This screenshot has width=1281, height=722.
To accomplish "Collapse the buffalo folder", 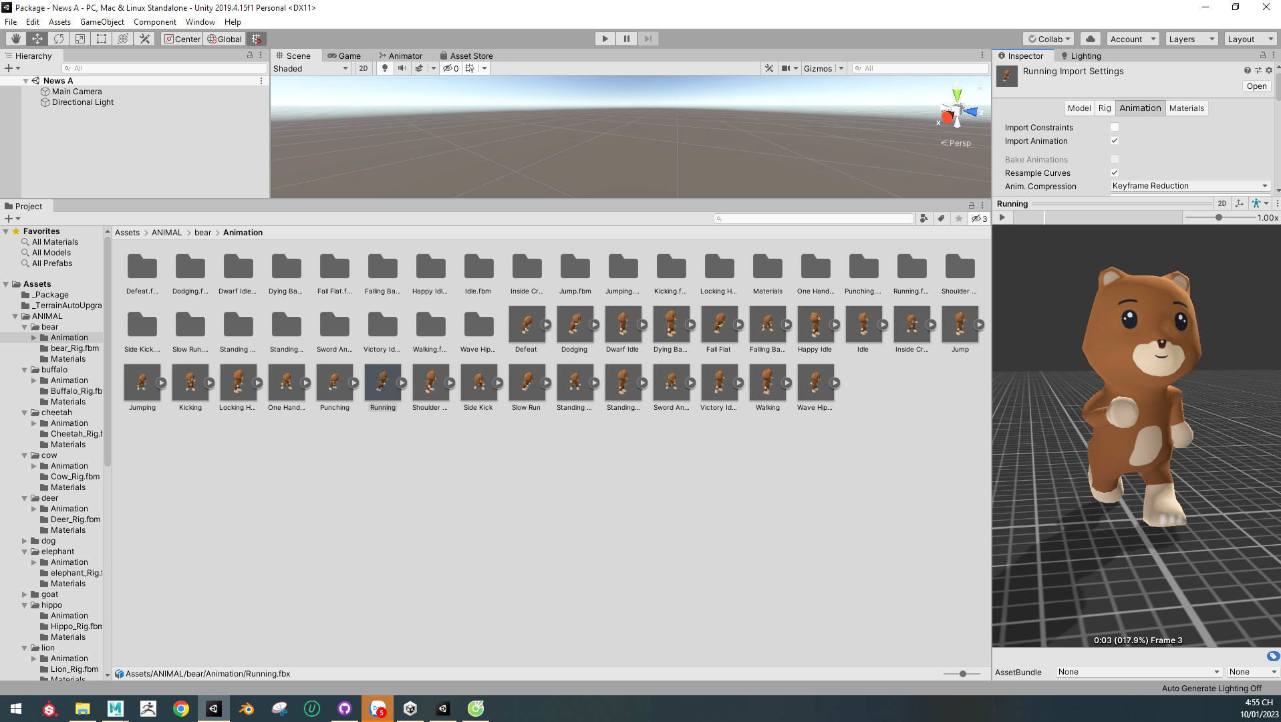I will (25, 370).
